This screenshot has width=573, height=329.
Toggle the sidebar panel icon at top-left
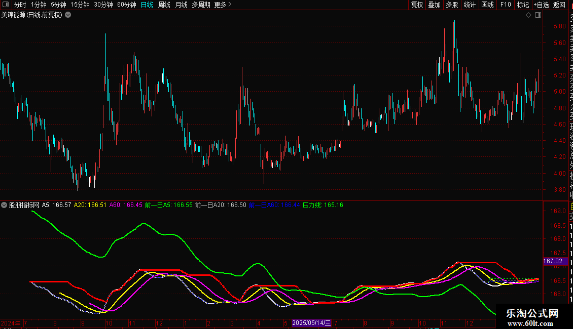coord(6,5)
